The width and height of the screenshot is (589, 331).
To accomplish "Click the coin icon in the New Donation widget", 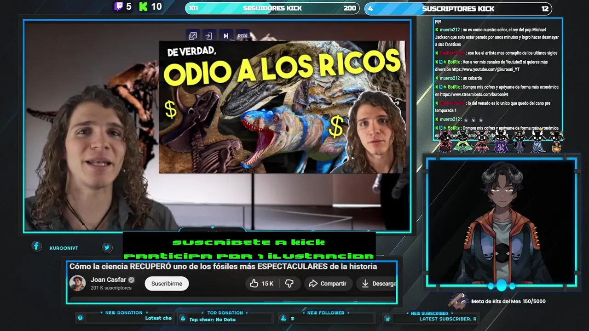I will (80, 318).
